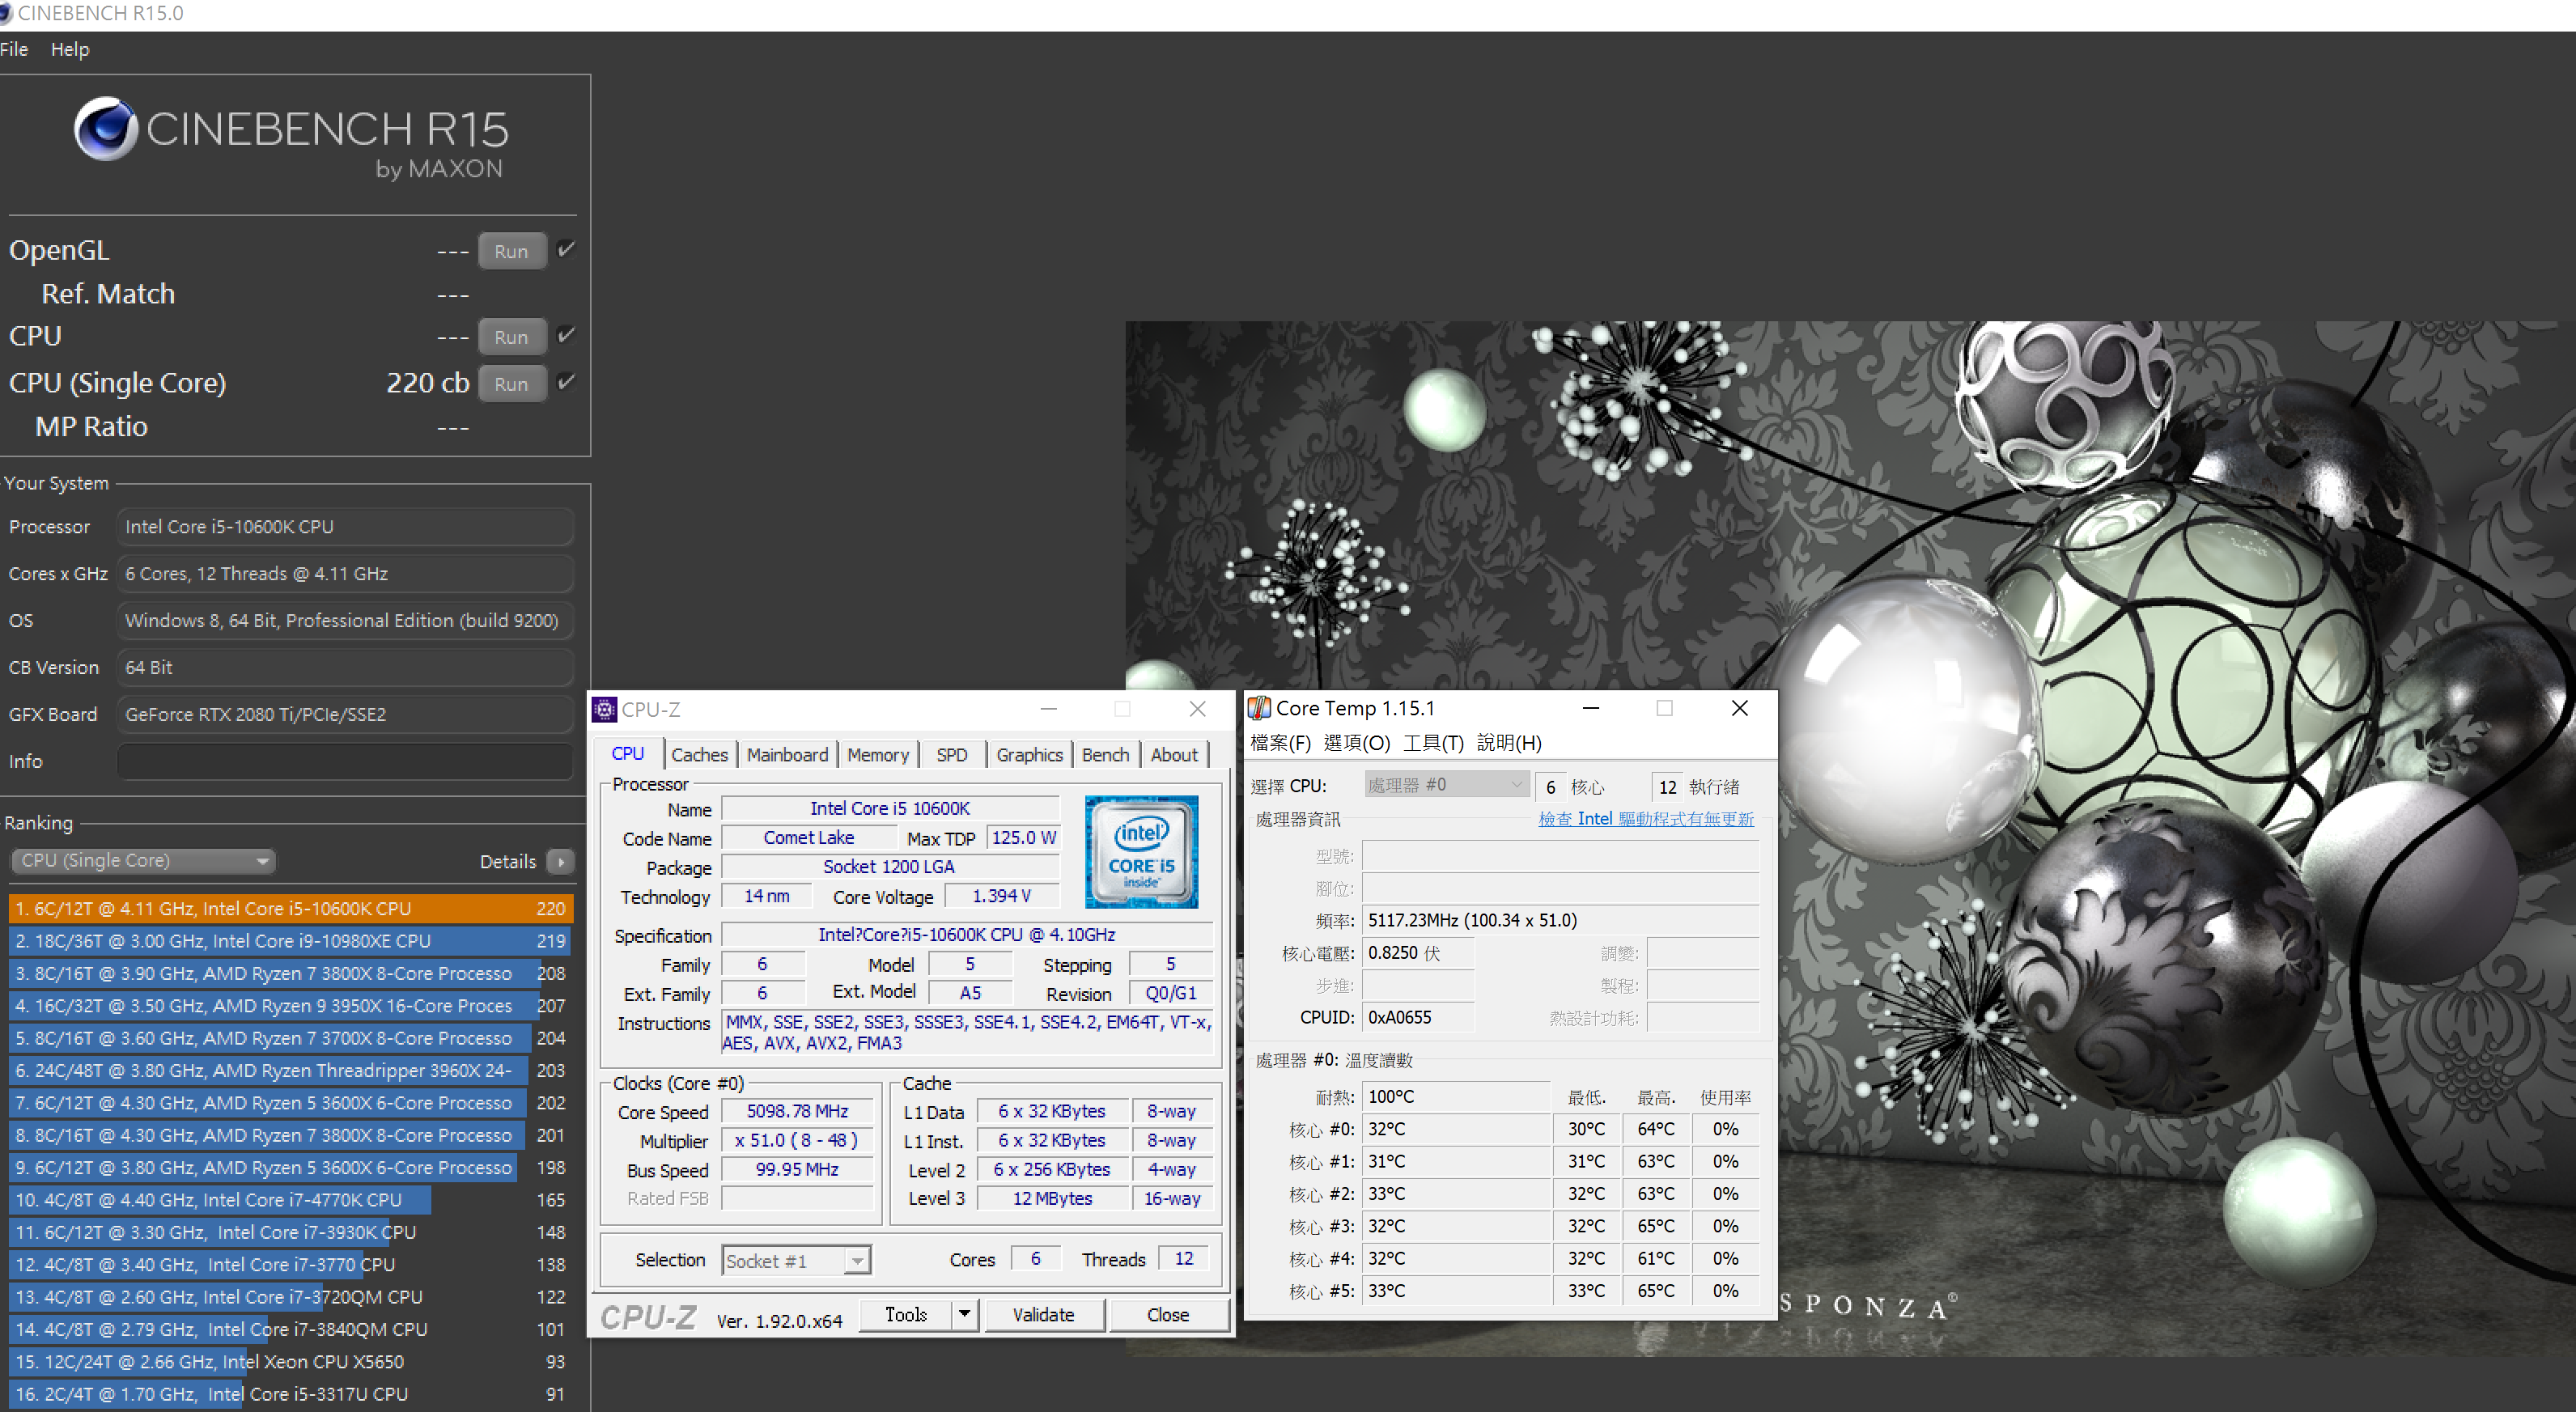Click the Cinebench Info input field
Screen dimensions: 2576x1412
(345, 761)
